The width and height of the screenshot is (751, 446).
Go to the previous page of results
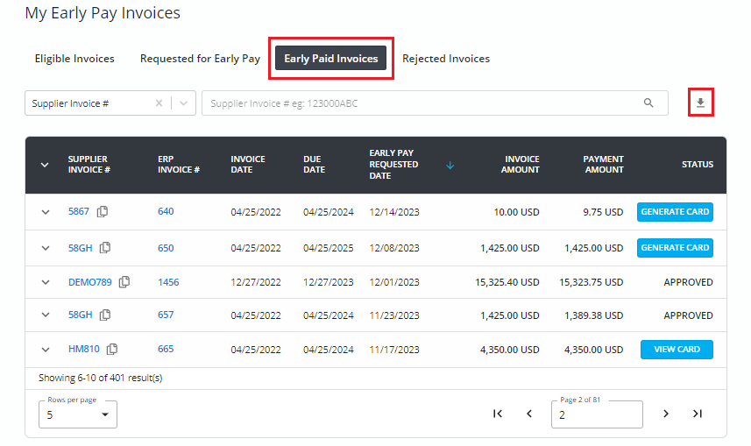529,414
